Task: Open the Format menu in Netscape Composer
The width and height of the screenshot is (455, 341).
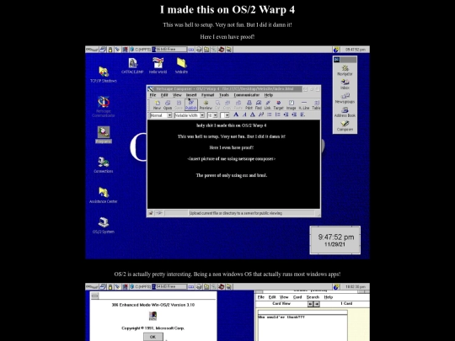Action: 208,95
